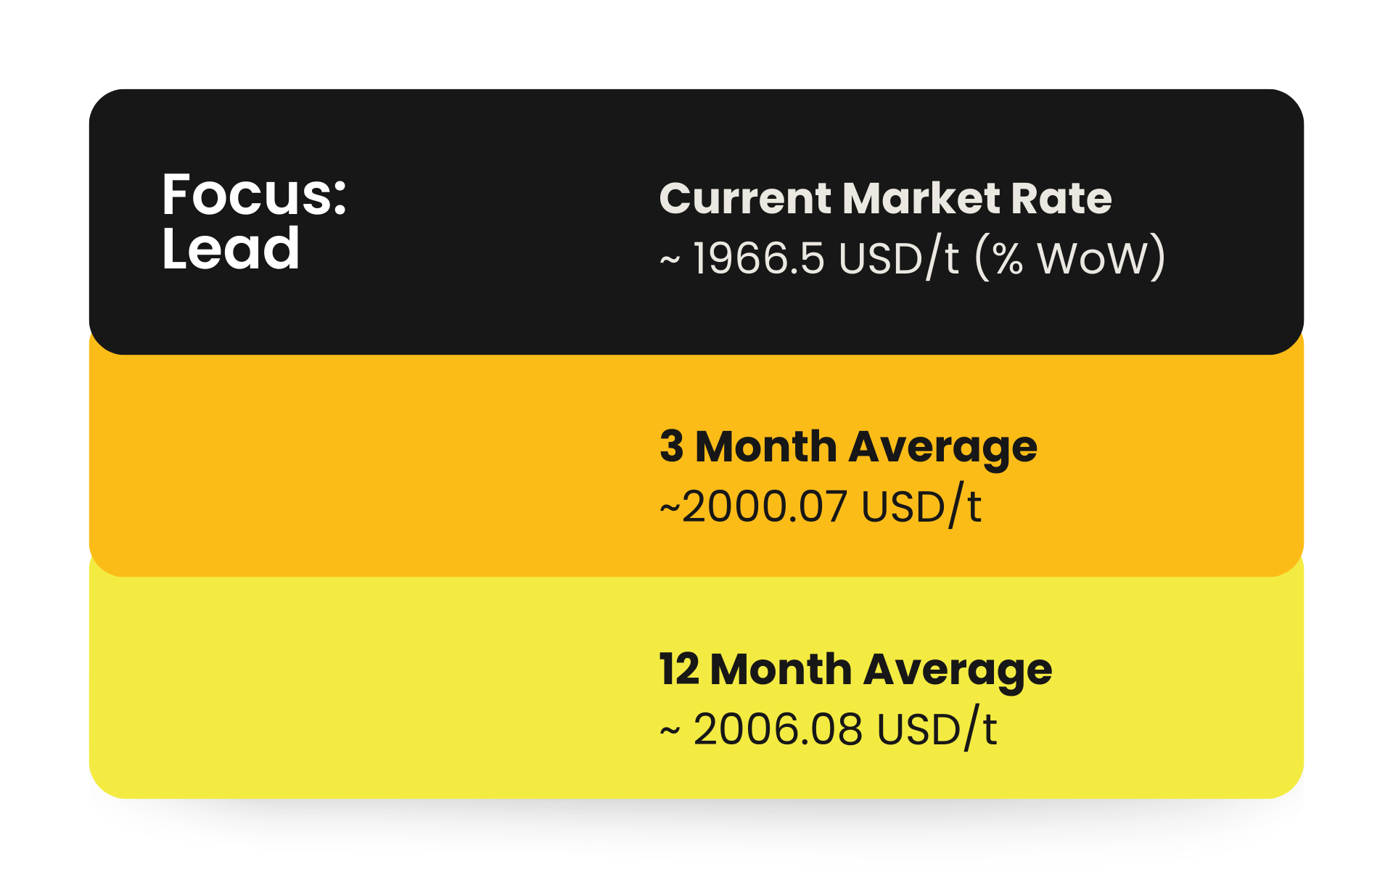The height and width of the screenshot is (888, 1393).
Task: Click USD/t unit beside 1966.5
Action: [898, 258]
